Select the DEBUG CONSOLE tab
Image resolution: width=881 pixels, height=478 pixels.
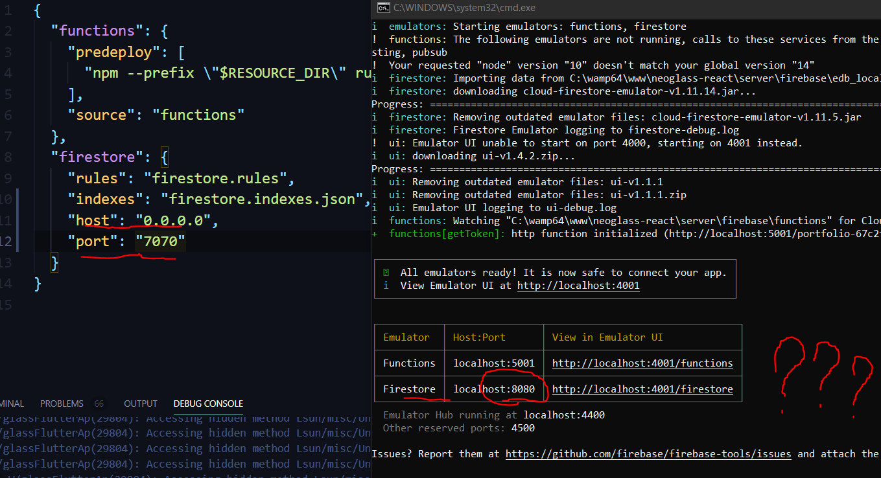(x=207, y=403)
